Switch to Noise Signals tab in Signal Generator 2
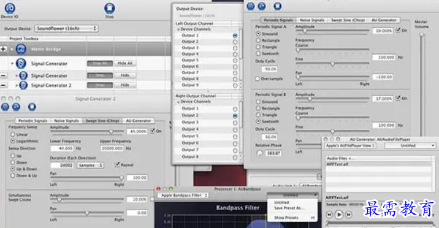This screenshot has width=439, height=228. [66, 121]
